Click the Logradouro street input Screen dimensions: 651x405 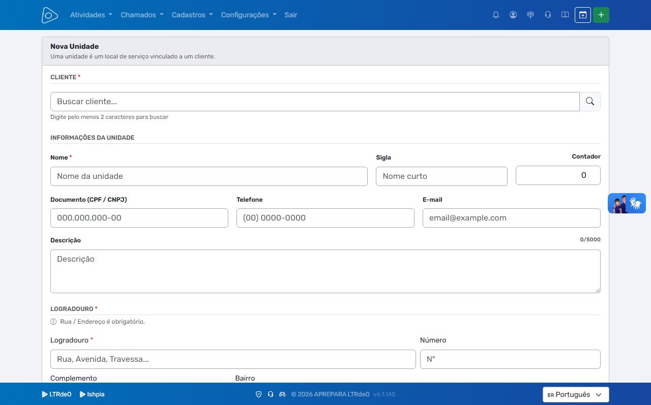[x=233, y=359]
